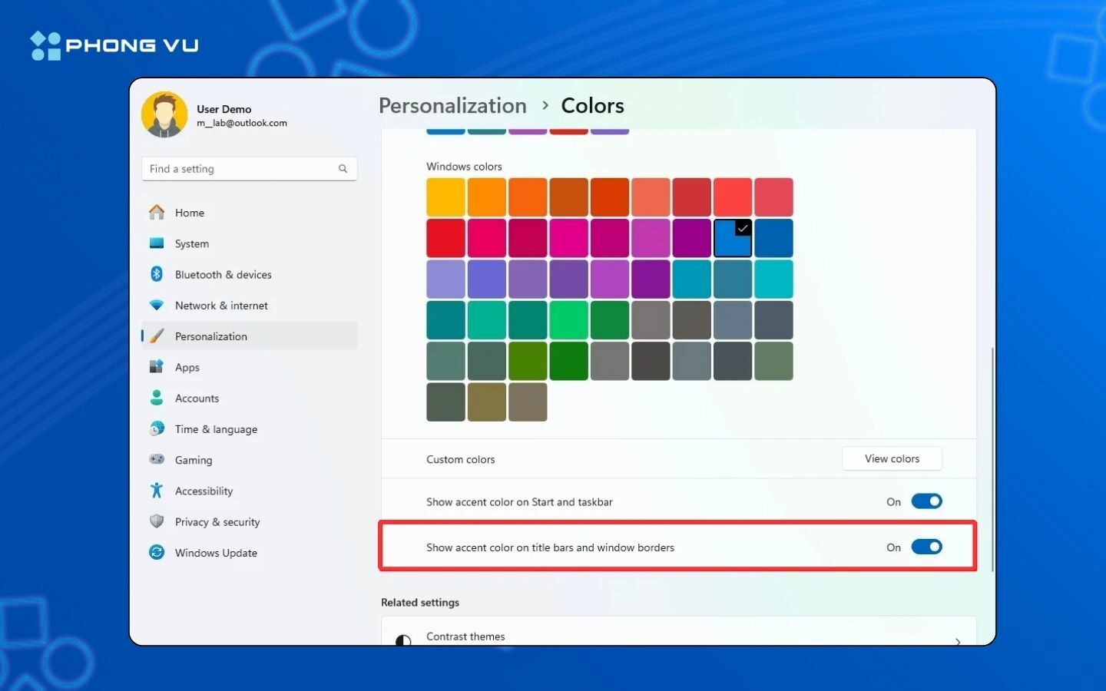Select the turquoise swatch ending third row

773,279
